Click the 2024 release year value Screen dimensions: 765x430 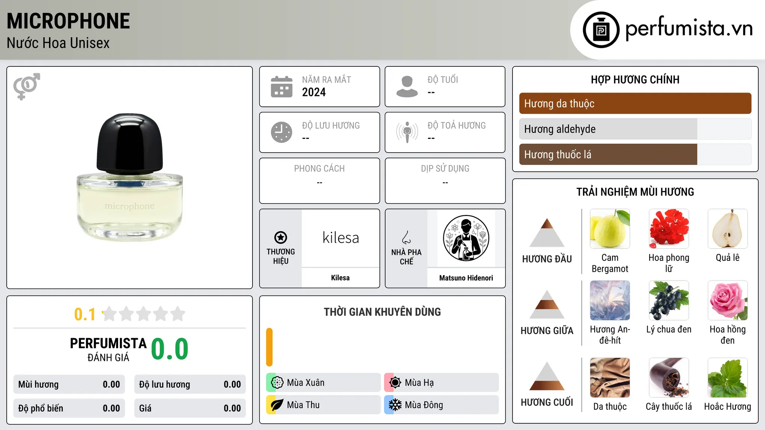point(314,92)
